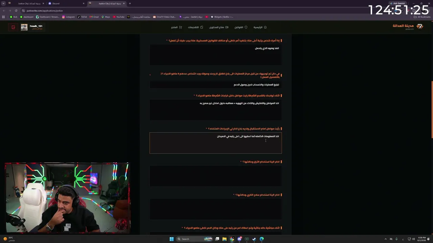
Task: Open the OmeTV Video Chat bookmark
Action: [164, 17]
